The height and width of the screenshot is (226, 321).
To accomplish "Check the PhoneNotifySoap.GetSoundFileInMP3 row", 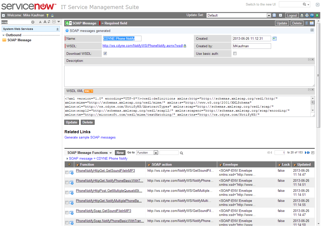I will [67, 212].
